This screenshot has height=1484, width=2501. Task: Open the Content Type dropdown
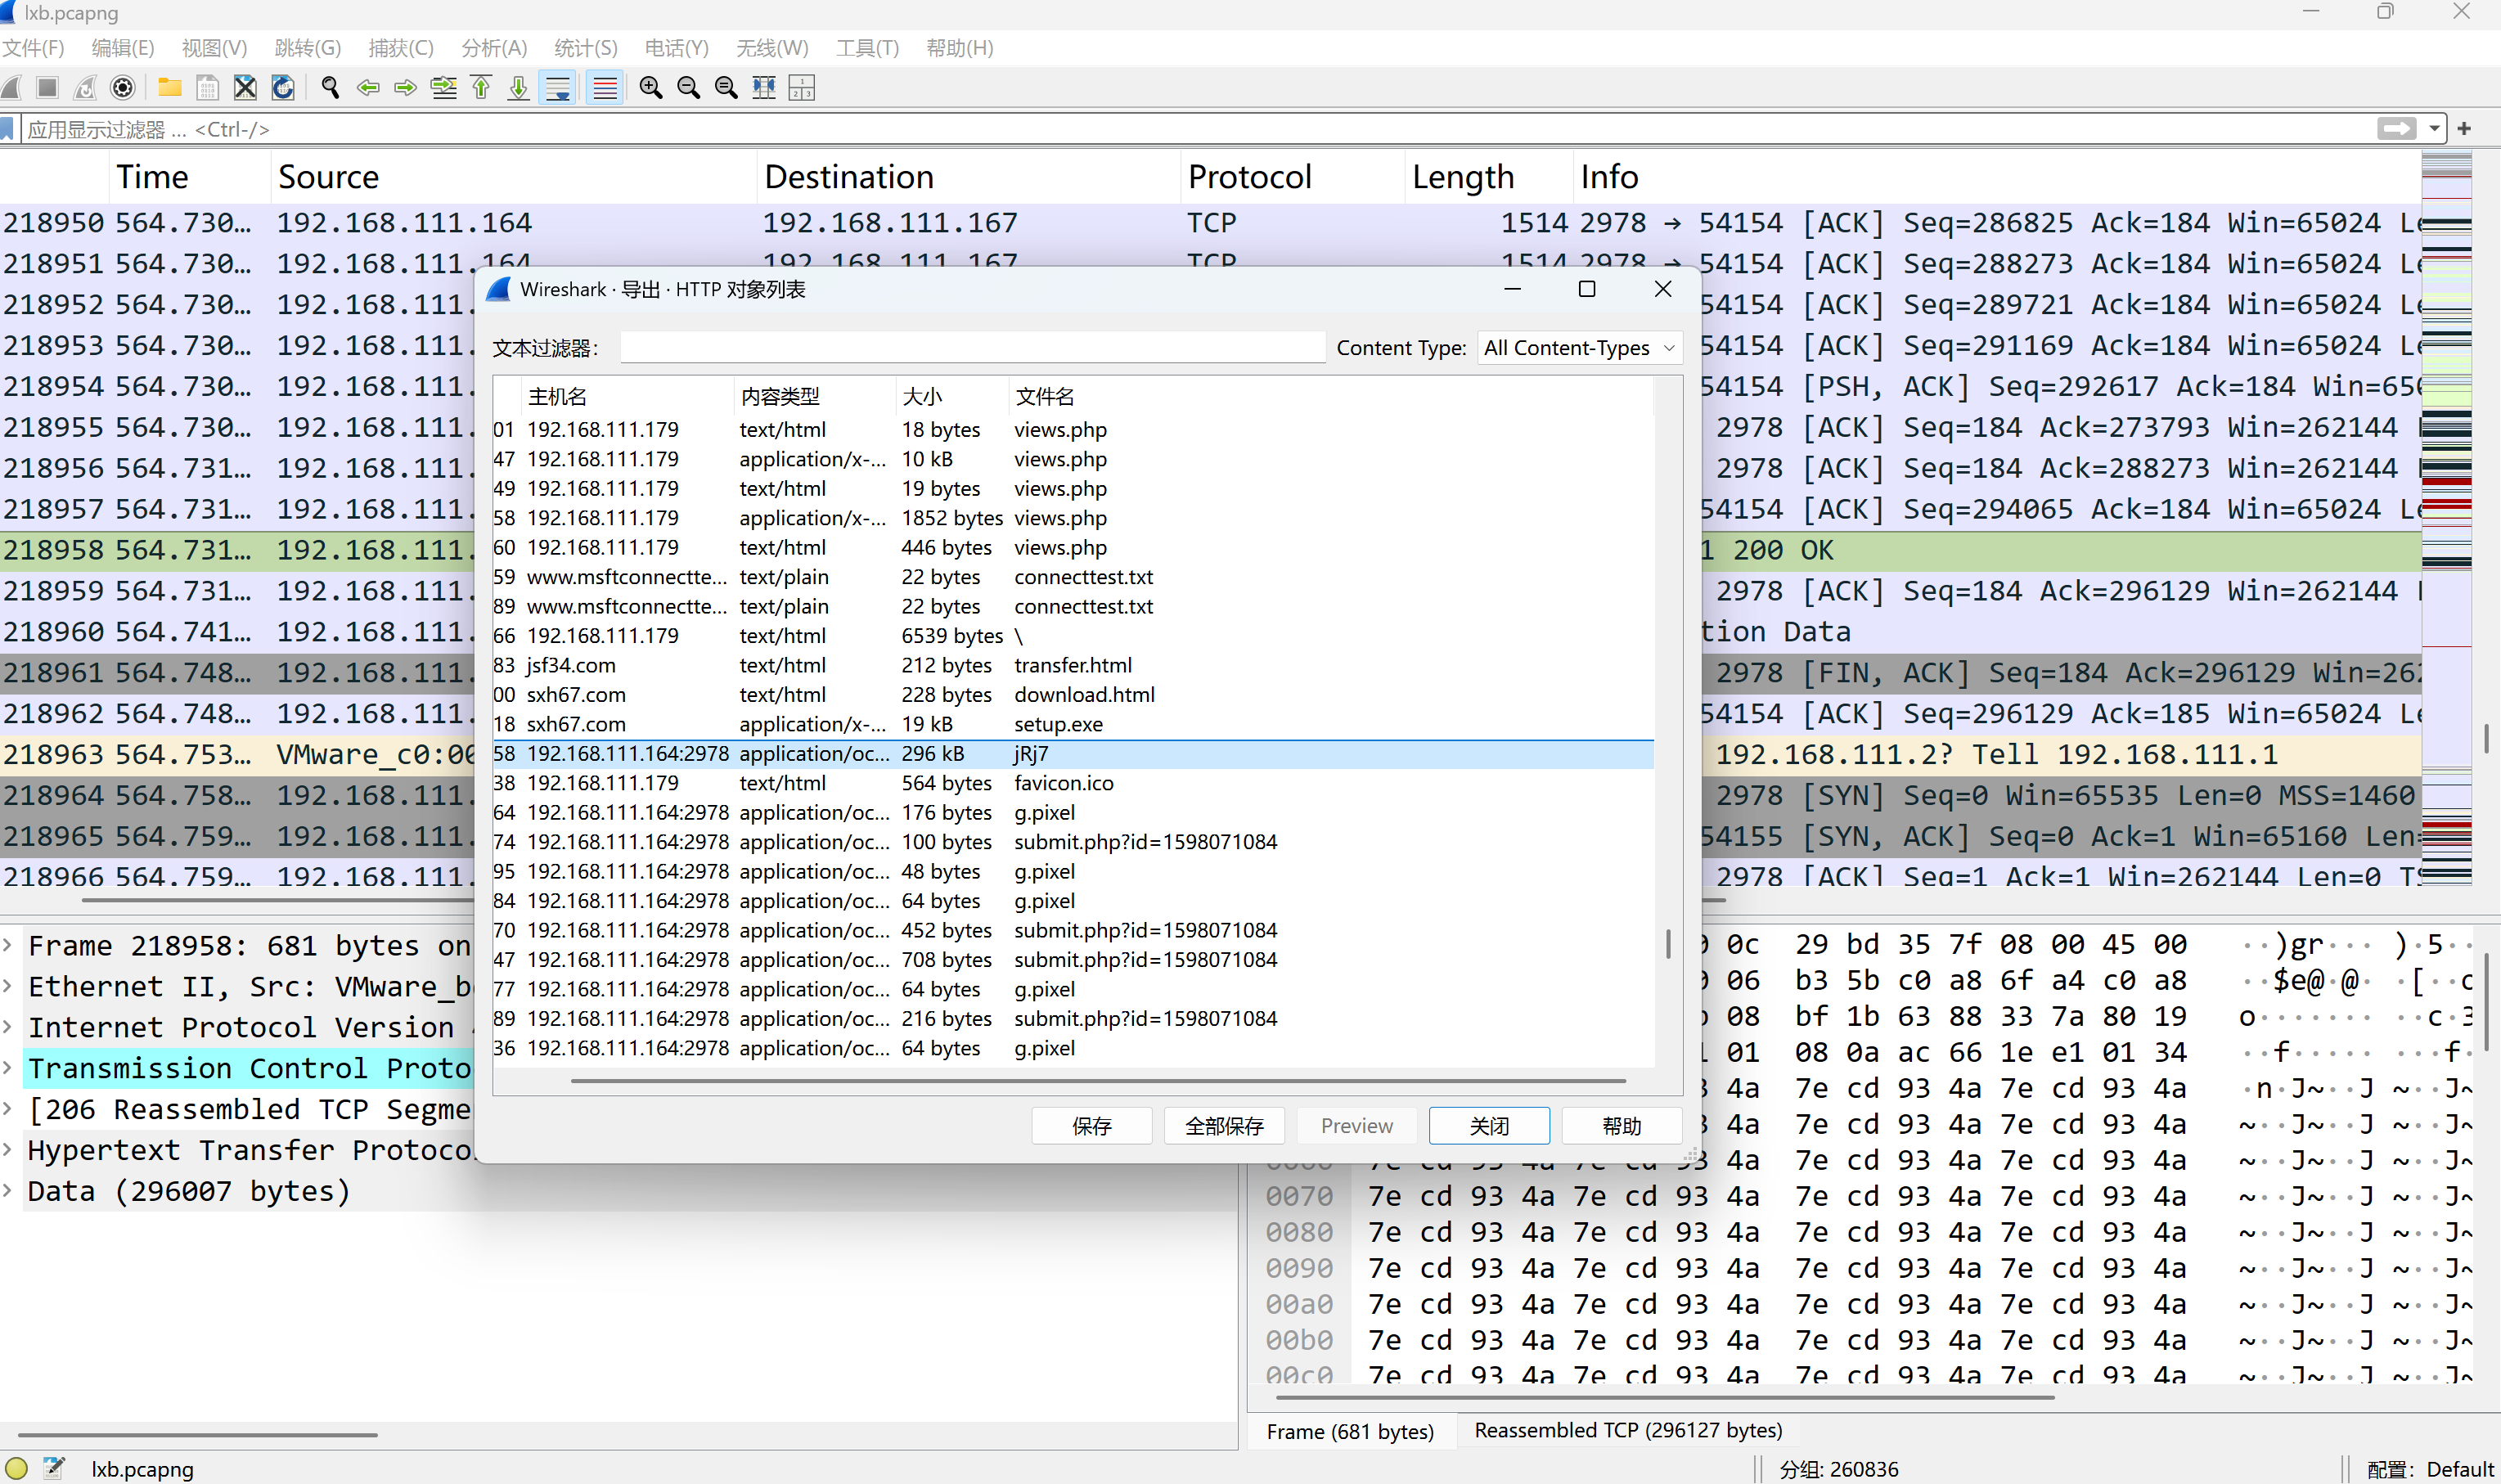(1579, 348)
